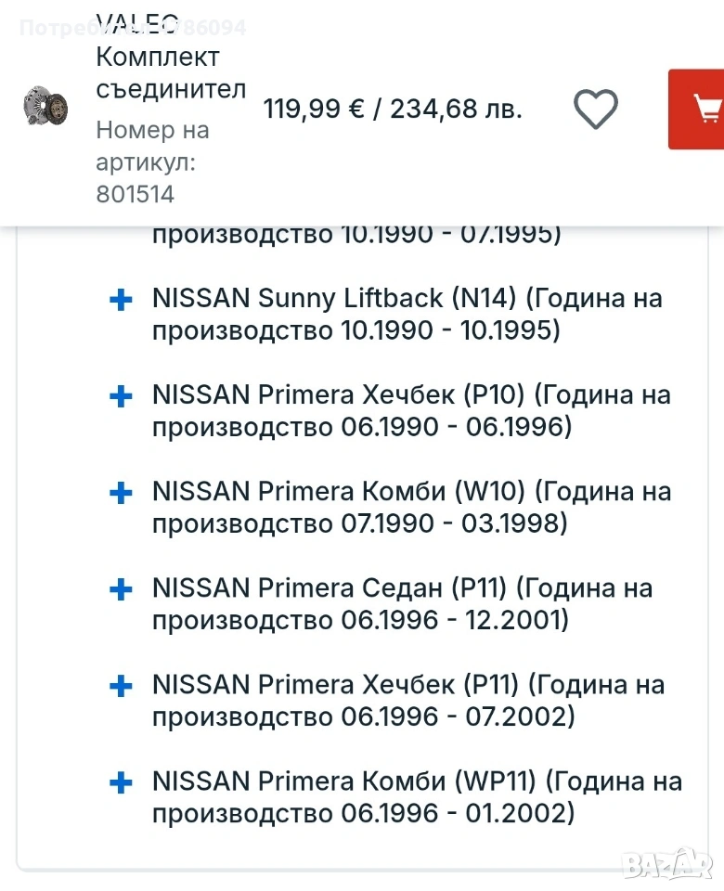Click the NISSAN Primera Хечбек (P11) label text
The width and height of the screenshot is (724, 891).
pos(407,701)
